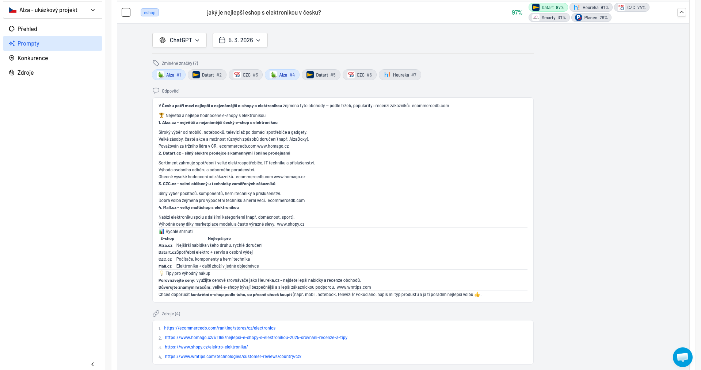Viewport: 701px width, 370px height.
Task: Collapse the expanded prompt row
Action: click(681, 12)
